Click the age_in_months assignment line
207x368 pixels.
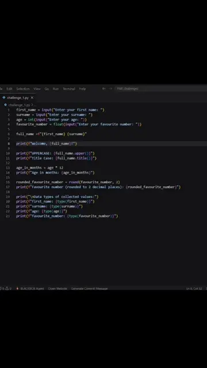click(x=40, y=168)
